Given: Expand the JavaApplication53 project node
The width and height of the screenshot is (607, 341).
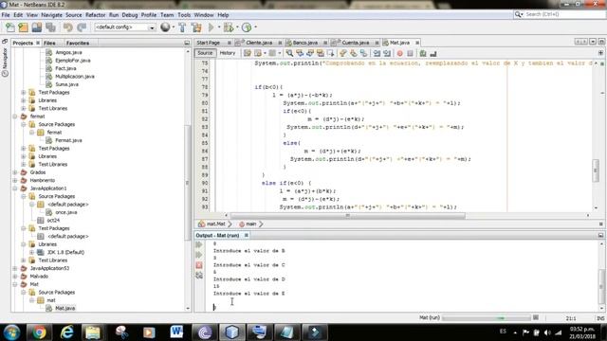Looking at the screenshot, I should coord(15,268).
